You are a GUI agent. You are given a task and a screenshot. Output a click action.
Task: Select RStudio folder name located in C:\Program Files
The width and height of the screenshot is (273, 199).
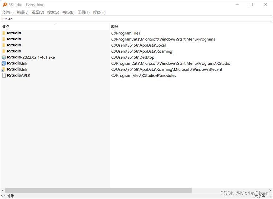pyautogui.click(x=14, y=33)
